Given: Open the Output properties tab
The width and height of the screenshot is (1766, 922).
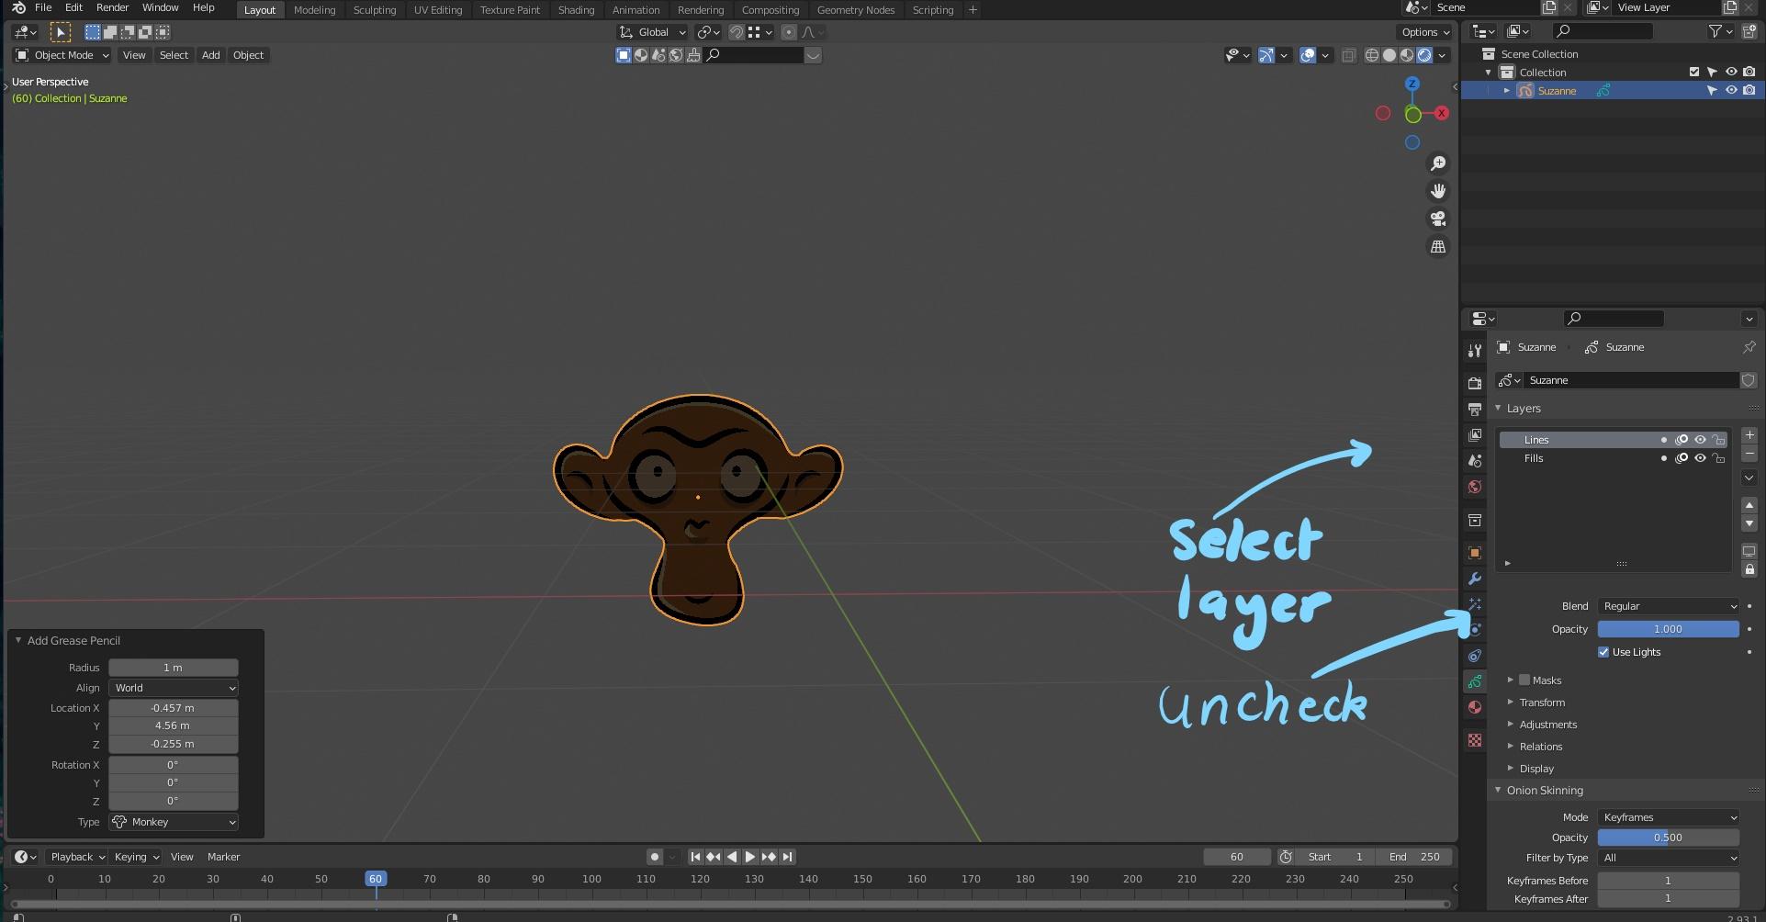Looking at the screenshot, I should (x=1474, y=410).
